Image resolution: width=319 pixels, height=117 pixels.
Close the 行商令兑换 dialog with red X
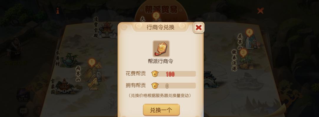click(x=198, y=27)
